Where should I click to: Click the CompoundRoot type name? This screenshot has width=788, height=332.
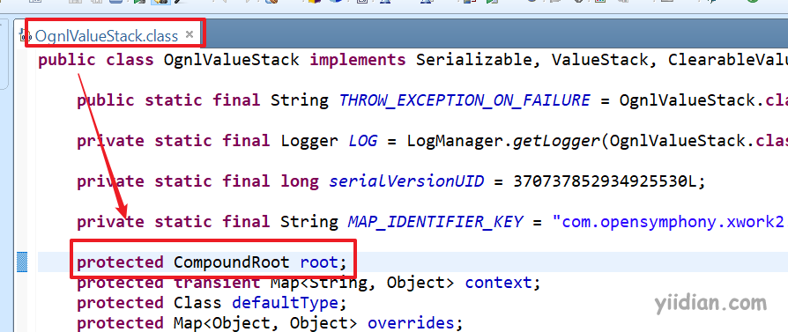pos(232,262)
